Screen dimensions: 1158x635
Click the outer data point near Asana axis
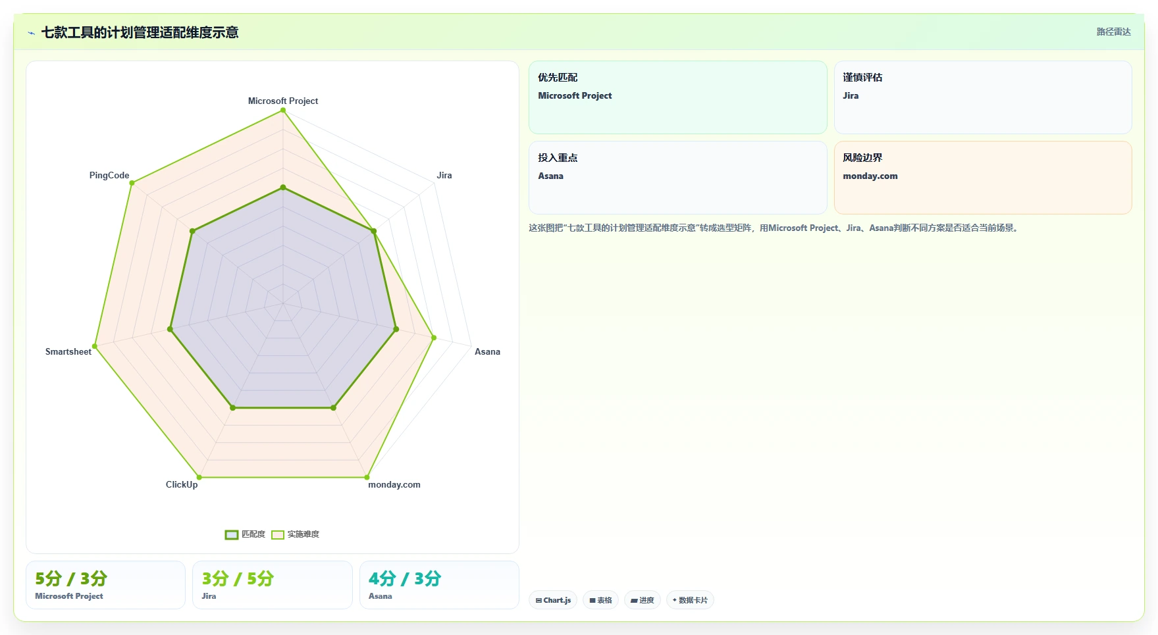click(x=434, y=338)
